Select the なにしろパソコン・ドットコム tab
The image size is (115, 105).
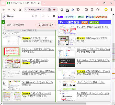click(x=24, y=3)
